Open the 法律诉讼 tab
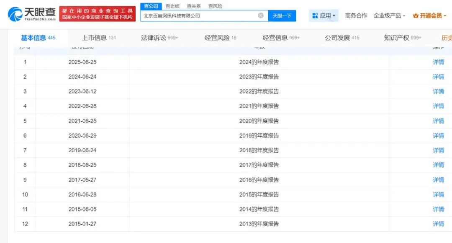 click(159, 38)
